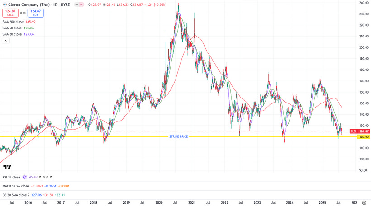Viewport: 371px width, 206px height.
Task: Select the BB 20 SMA close 2 legend
Action: tap(16, 195)
